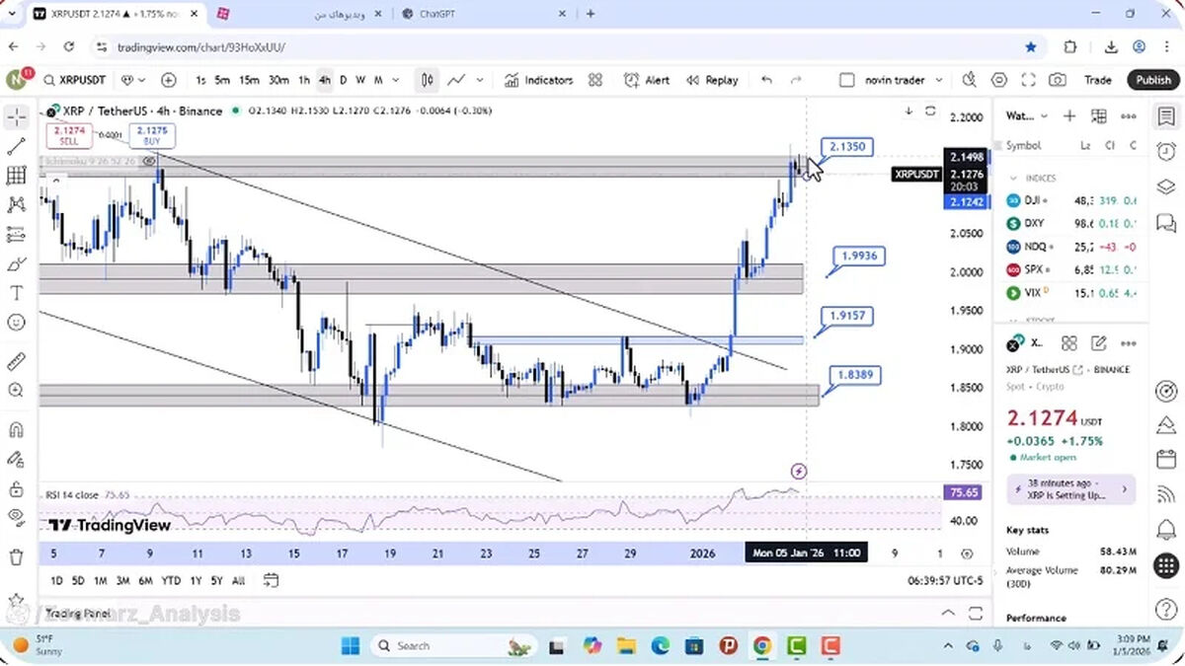This screenshot has height=666, width=1185.
Task: Hide all drawings with eye icon
Action: [16, 517]
